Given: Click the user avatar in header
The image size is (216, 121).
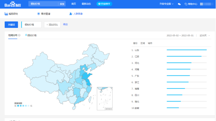Looking at the screenshot, I should tap(201, 4).
